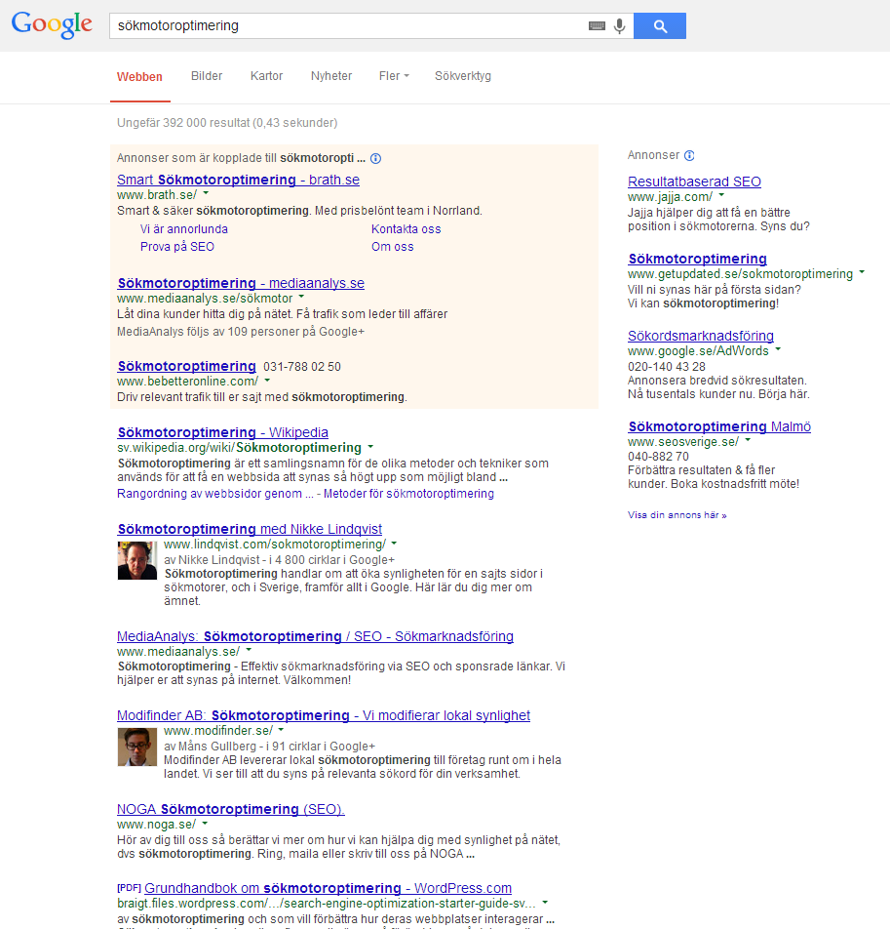Open Nikke Lindqvist author photo
This screenshot has height=929, width=890.
137,560
